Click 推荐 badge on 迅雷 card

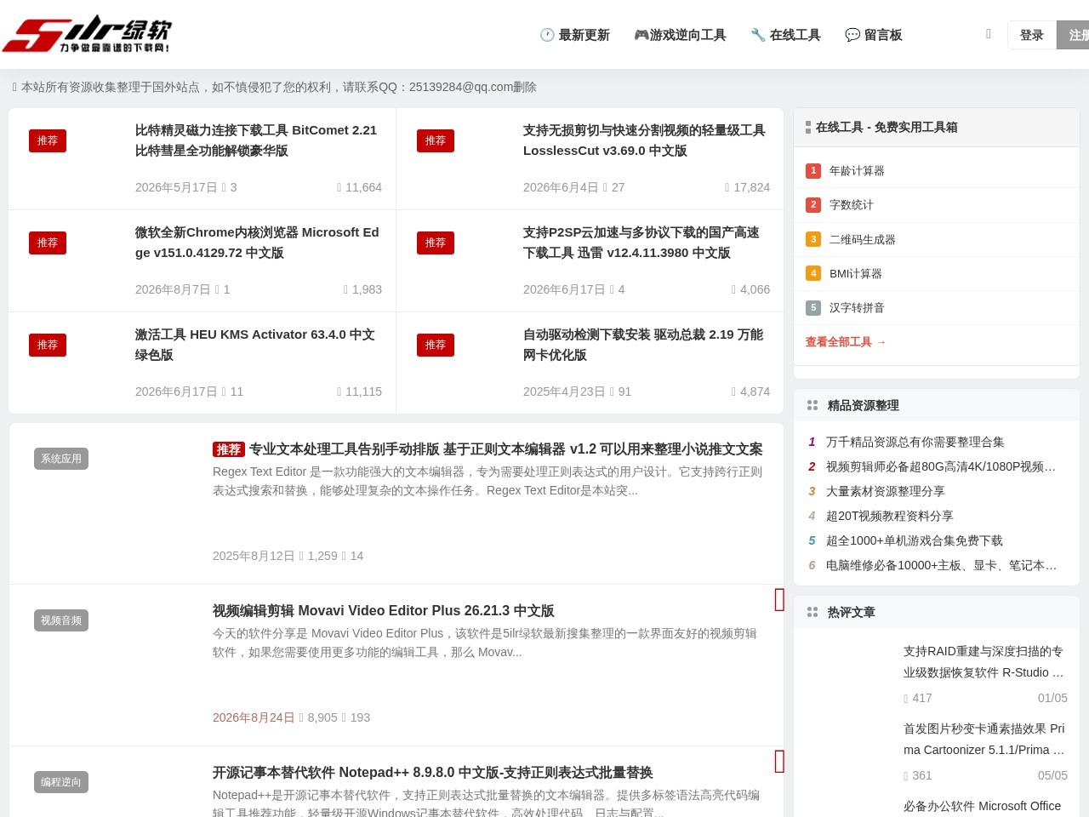pos(436,243)
